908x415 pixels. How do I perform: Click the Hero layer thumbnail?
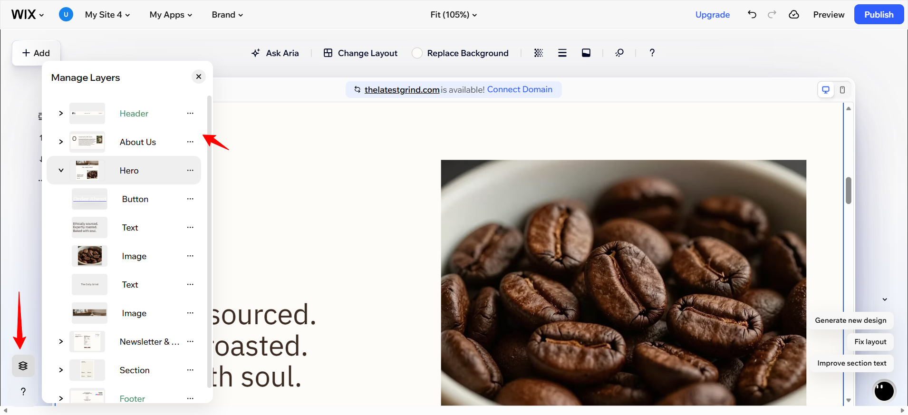point(87,170)
